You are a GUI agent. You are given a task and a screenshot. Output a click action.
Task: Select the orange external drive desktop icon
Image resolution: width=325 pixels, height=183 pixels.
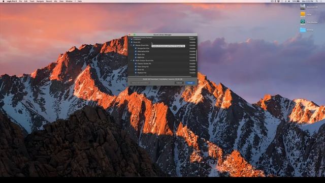pos(303,14)
